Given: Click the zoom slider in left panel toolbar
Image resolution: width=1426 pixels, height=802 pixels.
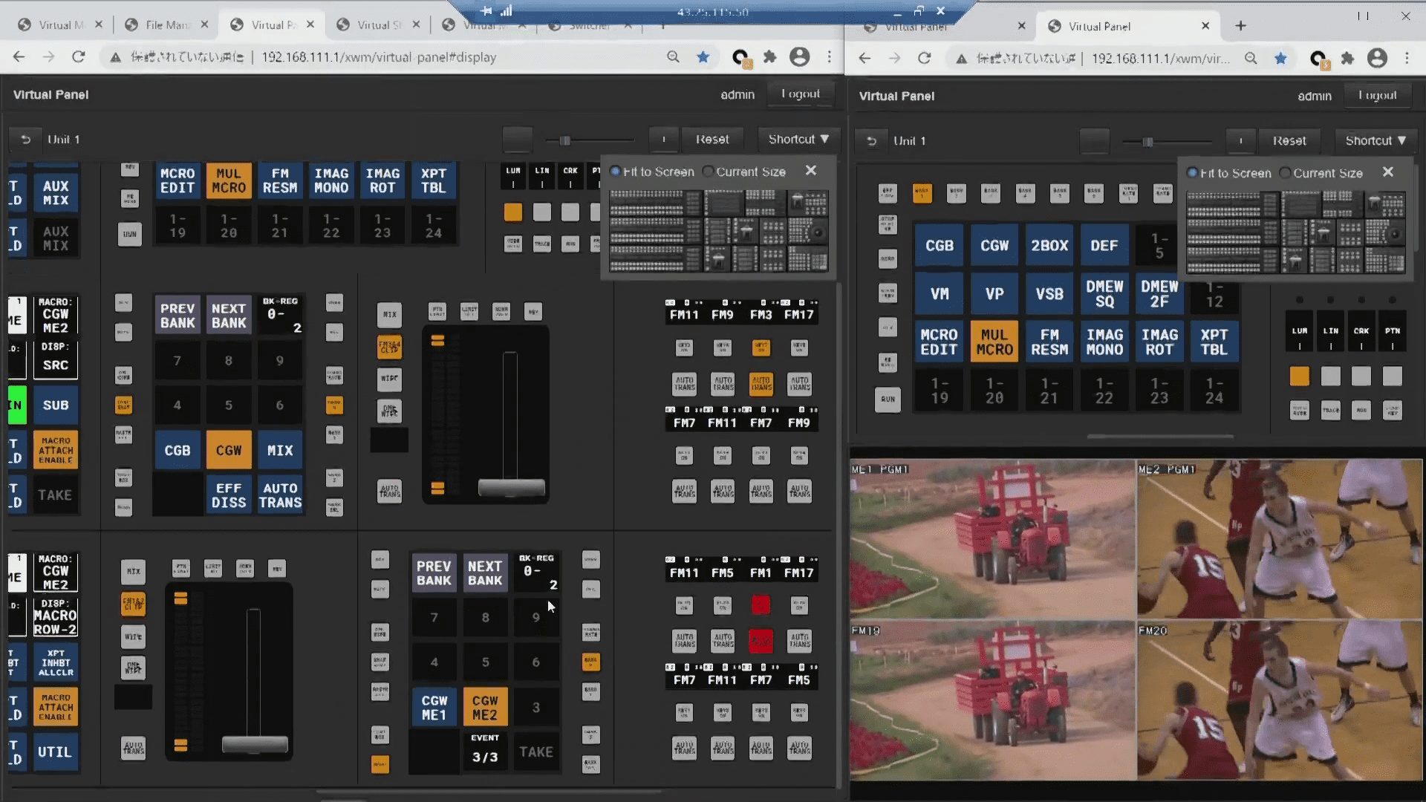Looking at the screenshot, I should pos(565,140).
